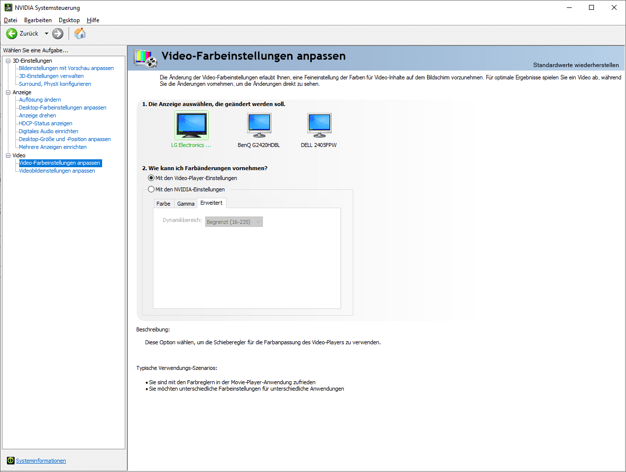Screen dimensions: 626x472
Task: Open 3D-Einstellungen verwalten
Action: click(51, 76)
